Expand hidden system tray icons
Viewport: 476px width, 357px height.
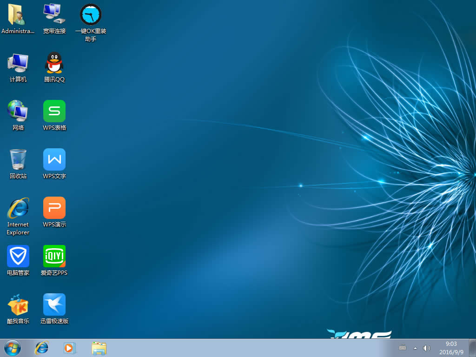tap(415, 348)
